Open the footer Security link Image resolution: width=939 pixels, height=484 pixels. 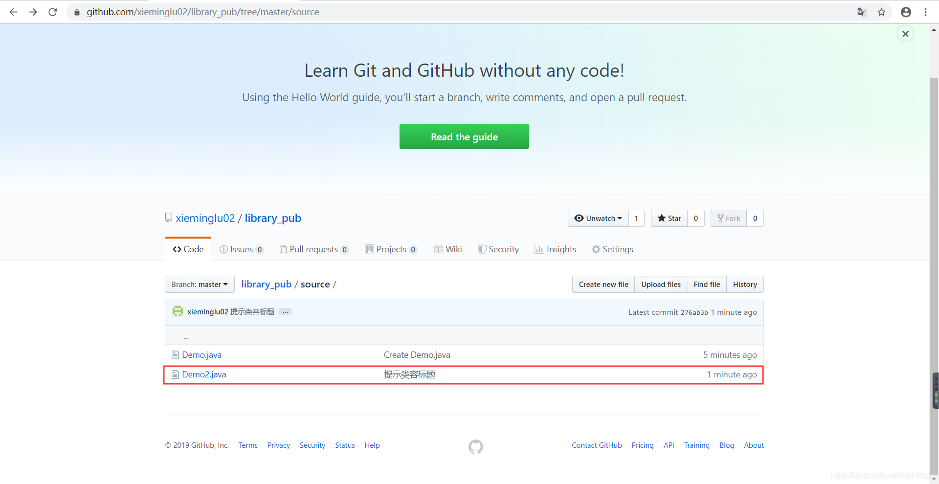[313, 445]
